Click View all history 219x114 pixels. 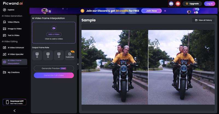pos(203,20)
